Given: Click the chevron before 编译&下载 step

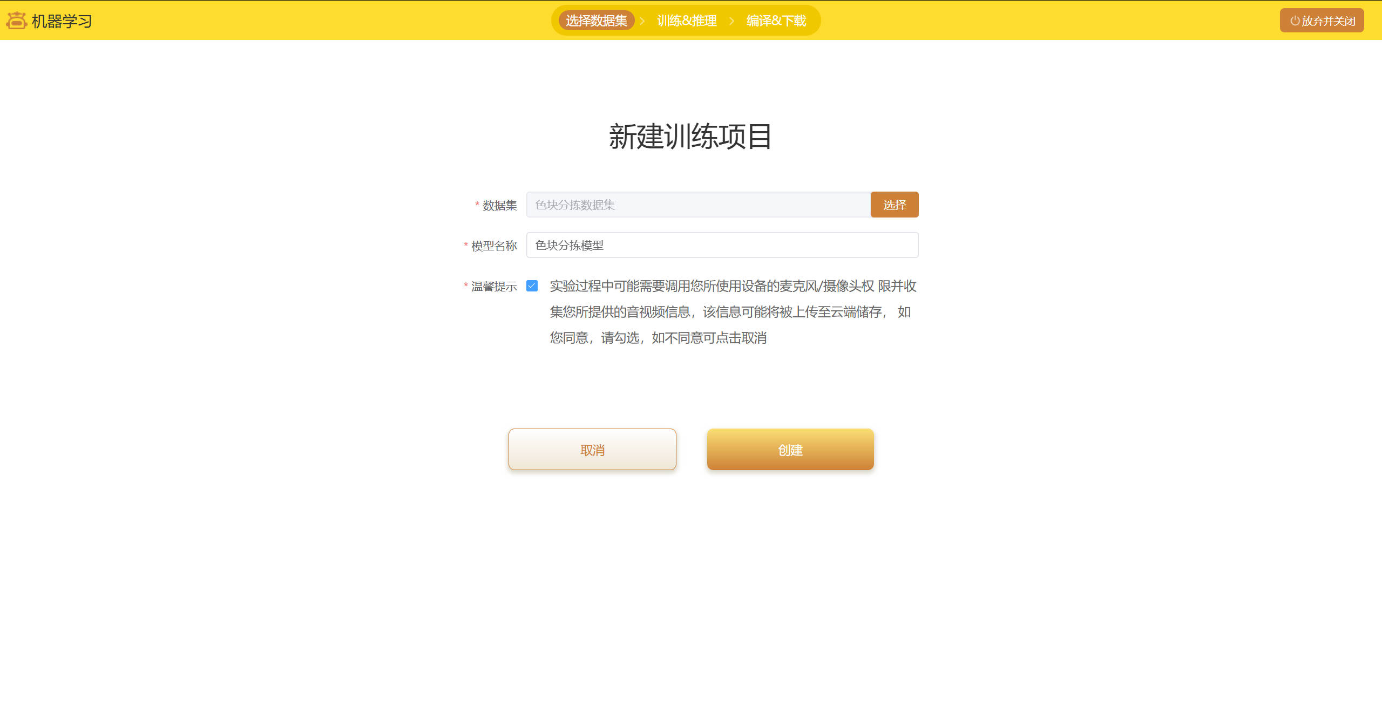Looking at the screenshot, I should [x=731, y=21].
